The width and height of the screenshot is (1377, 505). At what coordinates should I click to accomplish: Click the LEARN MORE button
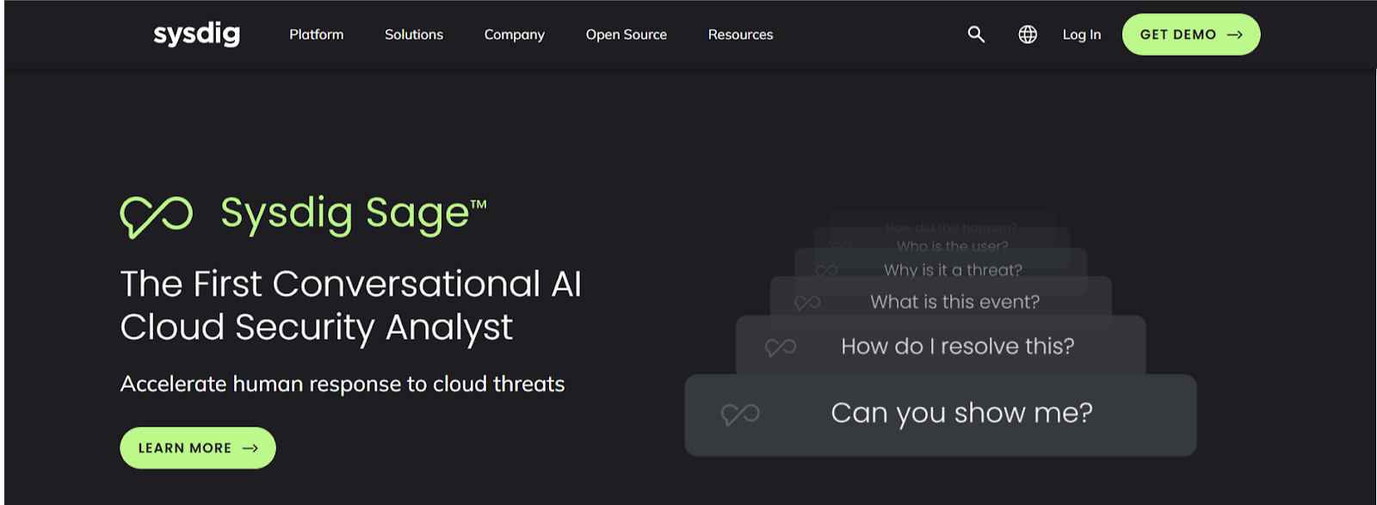tap(198, 448)
